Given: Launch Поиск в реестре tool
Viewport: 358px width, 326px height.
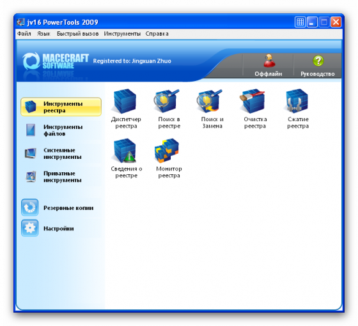Looking at the screenshot, I should (169, 109).
